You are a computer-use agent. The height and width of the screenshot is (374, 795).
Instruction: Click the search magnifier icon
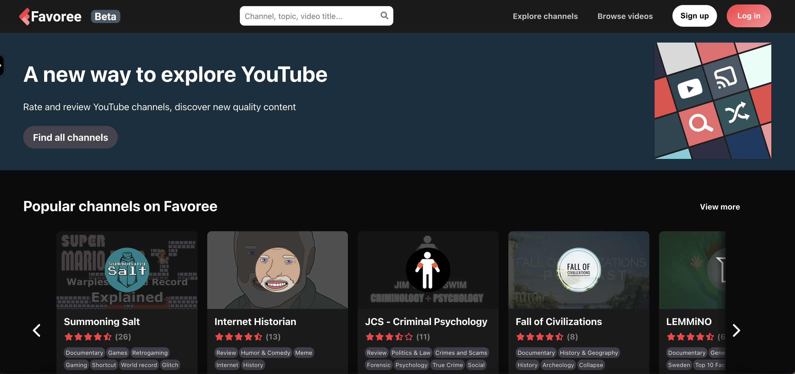[x=384, y=15]
